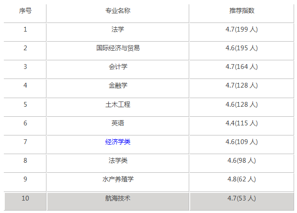The height and width of the screenshot is (213, 297).
Task: Click the 序号 column header
Action: click(x=25, y=11)
